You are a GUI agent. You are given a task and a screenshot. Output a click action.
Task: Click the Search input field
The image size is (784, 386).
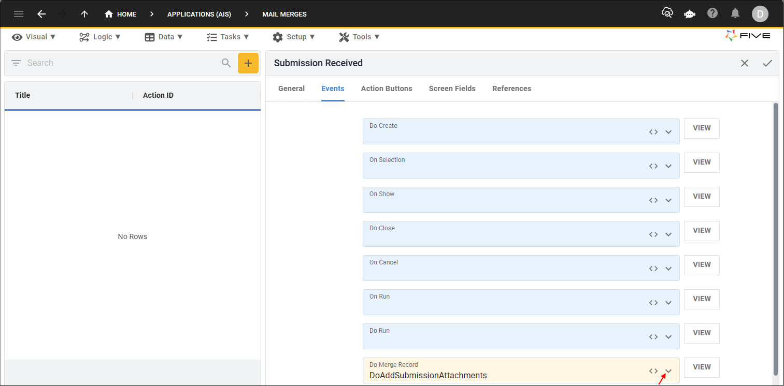point(119,63)
